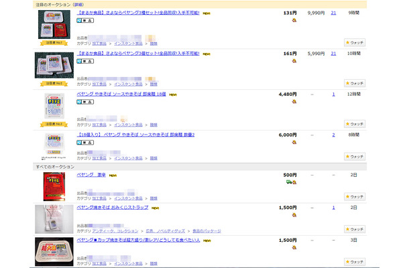Watch the 4,480円 yakisoba 18個 listing
This screenshot has height=268, width=409.
point(355,124)
